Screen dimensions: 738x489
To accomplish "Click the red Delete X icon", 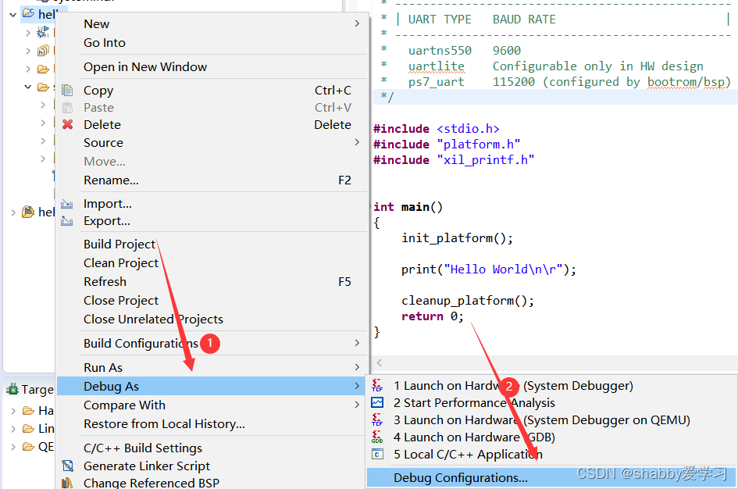I will (x=67, y=125).
